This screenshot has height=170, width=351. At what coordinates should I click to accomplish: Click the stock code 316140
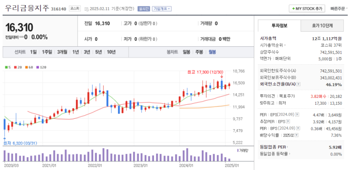[x=59, y=9]
